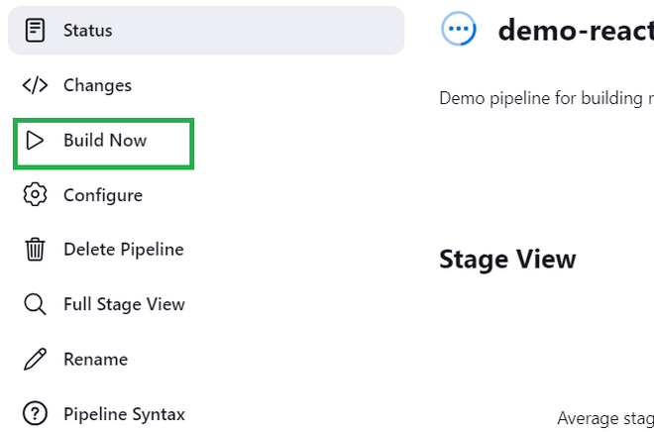The width and height of the screenshot is (654, 432).
Task: Open the Configure text link
Action: point(103,195)
